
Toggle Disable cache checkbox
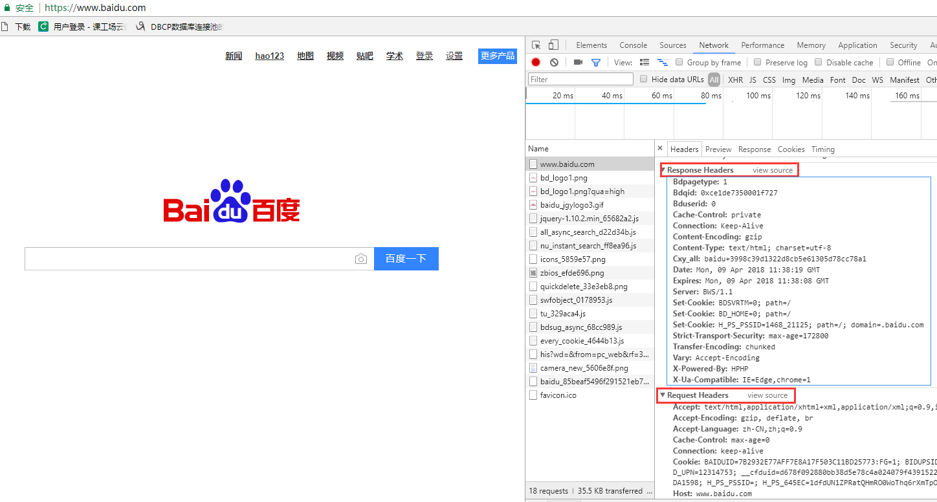(818, 62)
